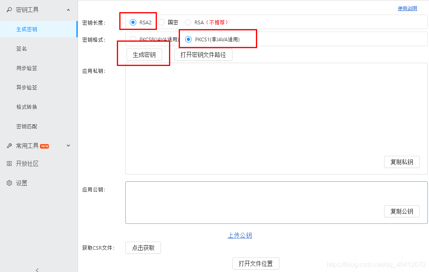Click inside the 应用公钥 text area
This screenshot has width=429, height=272.
pos(276,202)
